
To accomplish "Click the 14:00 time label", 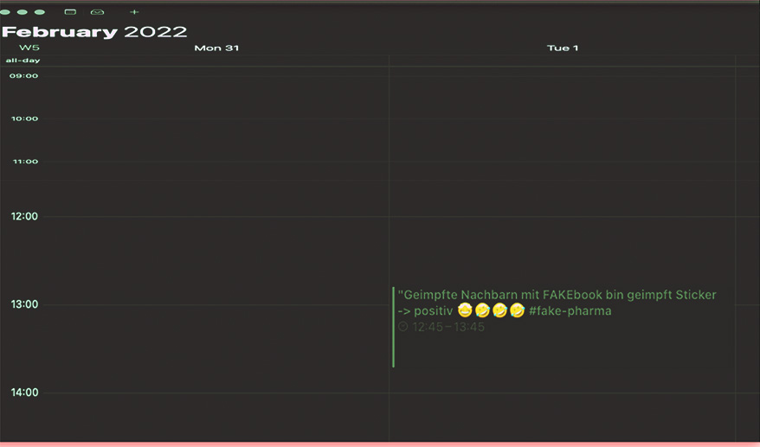I will (25, 393).
